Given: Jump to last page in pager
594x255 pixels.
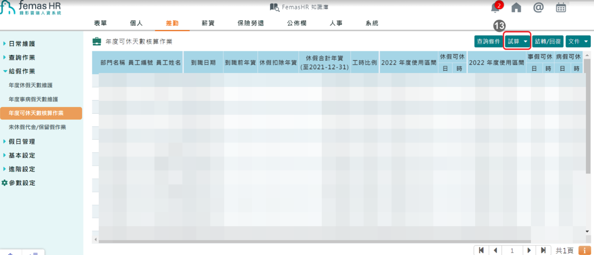Looking at the screenshot, I should (x=543, y=250).
